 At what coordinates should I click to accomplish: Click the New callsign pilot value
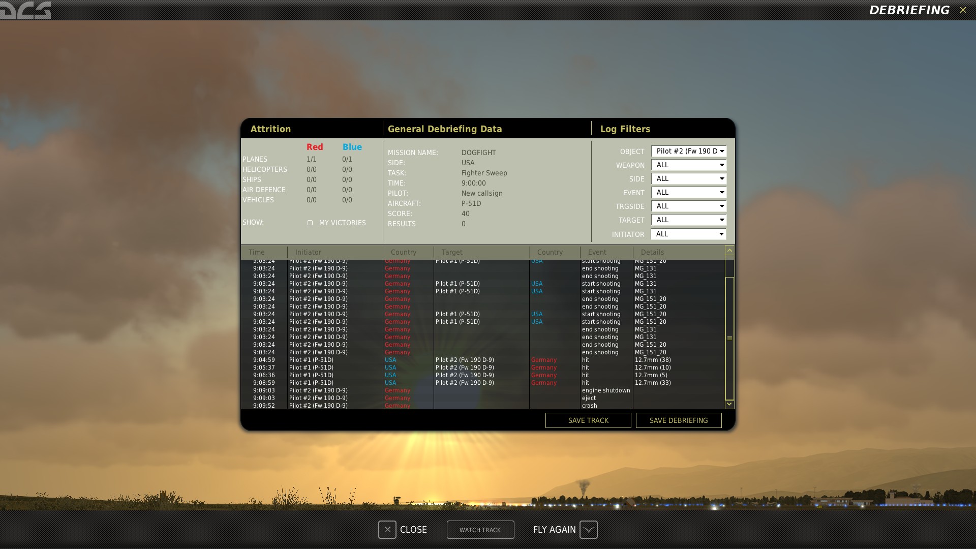point(482,193)
